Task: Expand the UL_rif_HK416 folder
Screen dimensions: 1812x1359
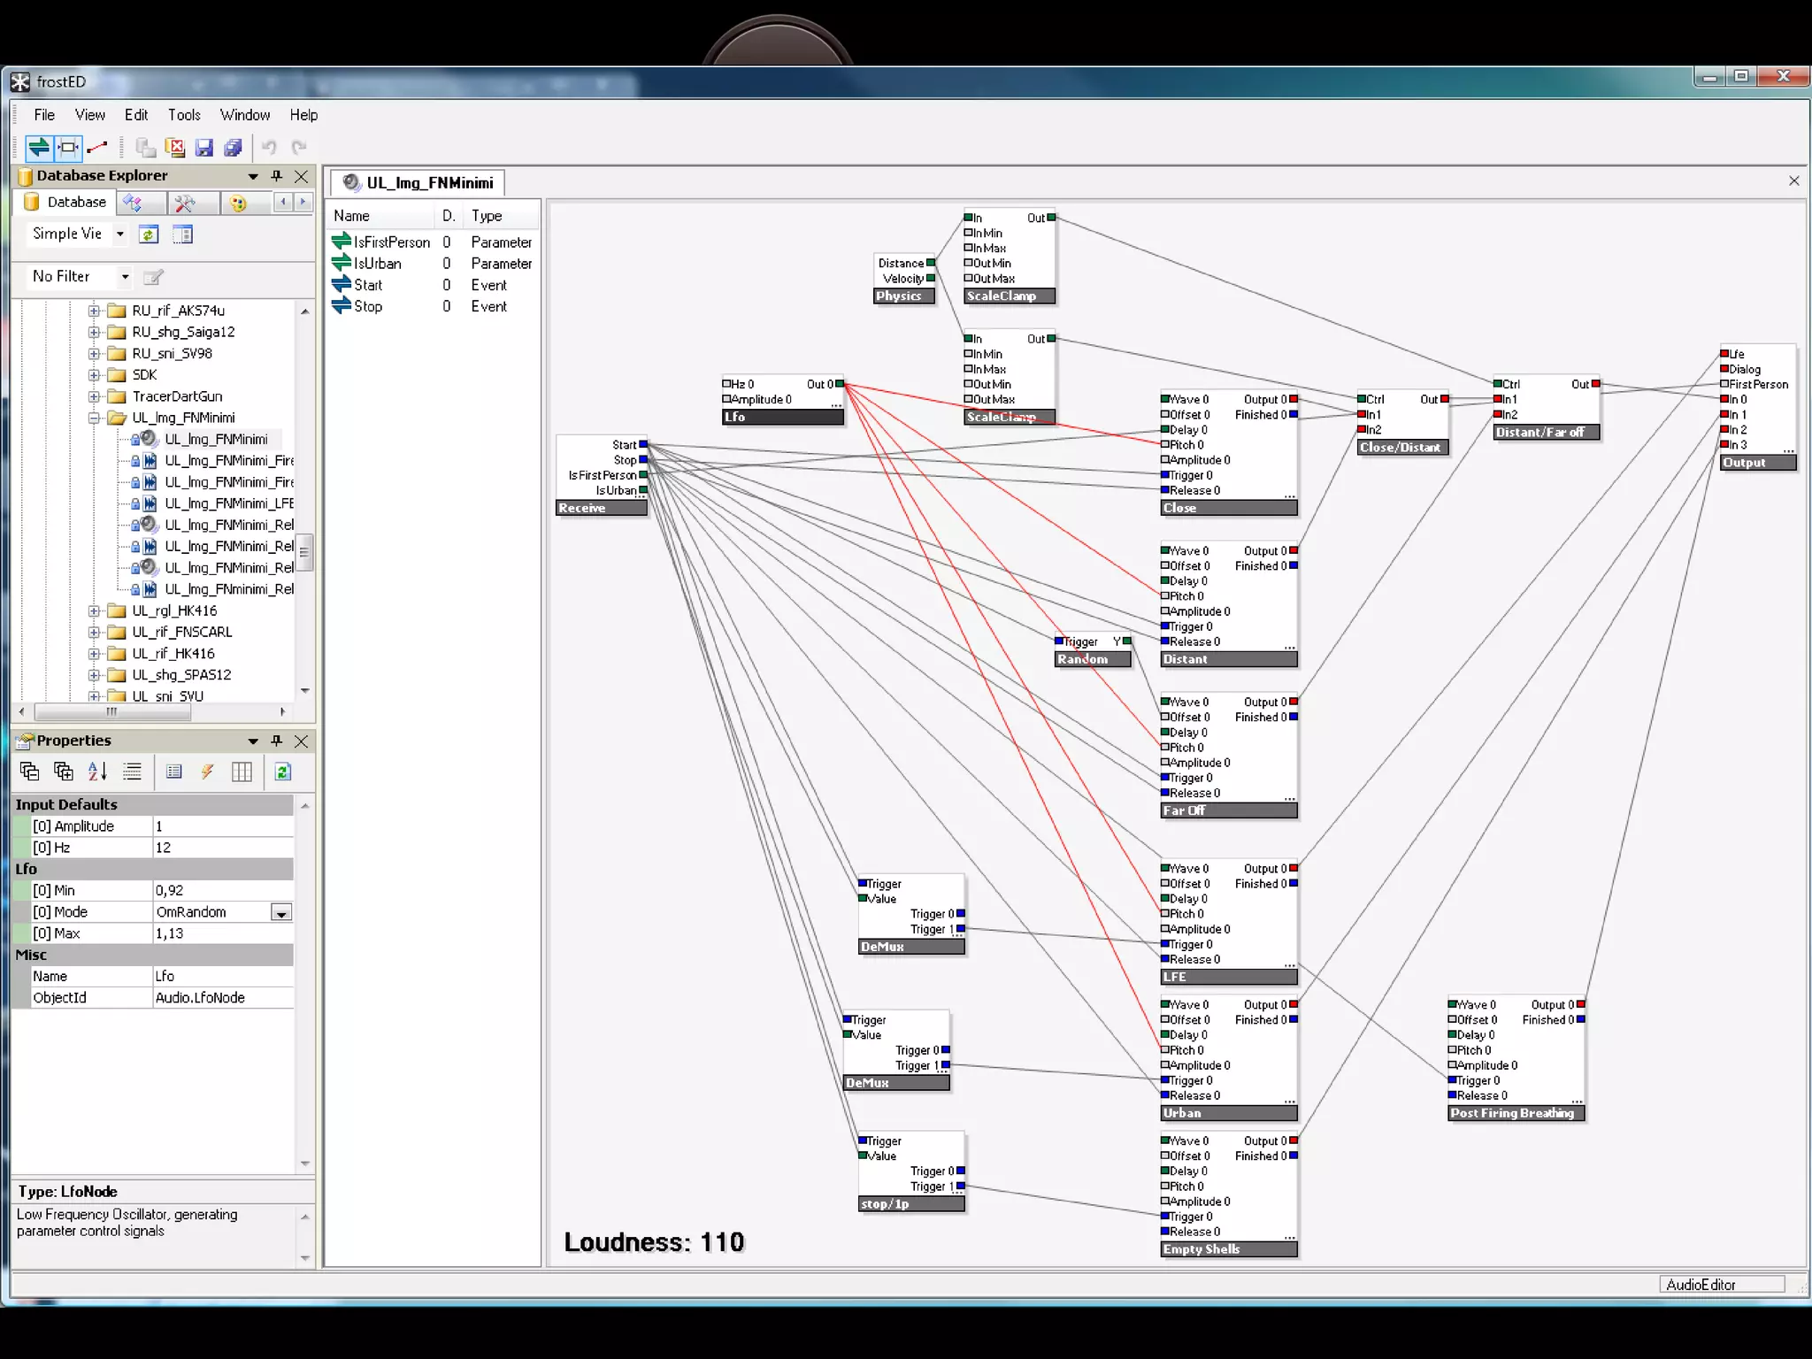Action: [94, 654]
